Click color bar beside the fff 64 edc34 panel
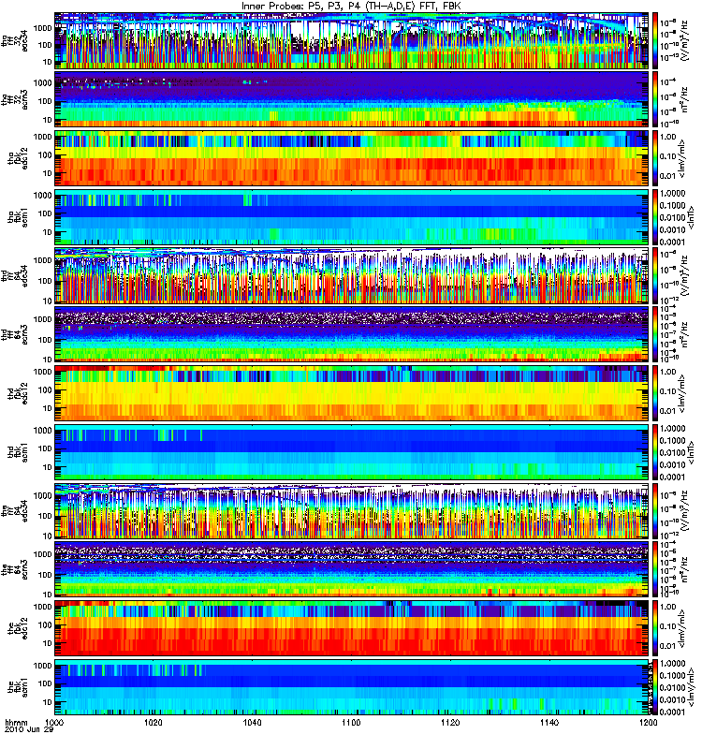The image size is (702, 749). tap(655, 510)
